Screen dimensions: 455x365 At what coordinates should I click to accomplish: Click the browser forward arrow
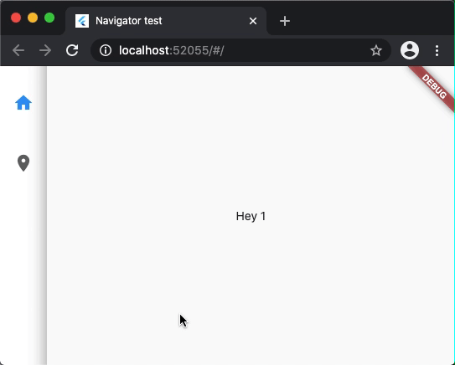(45, 50)
